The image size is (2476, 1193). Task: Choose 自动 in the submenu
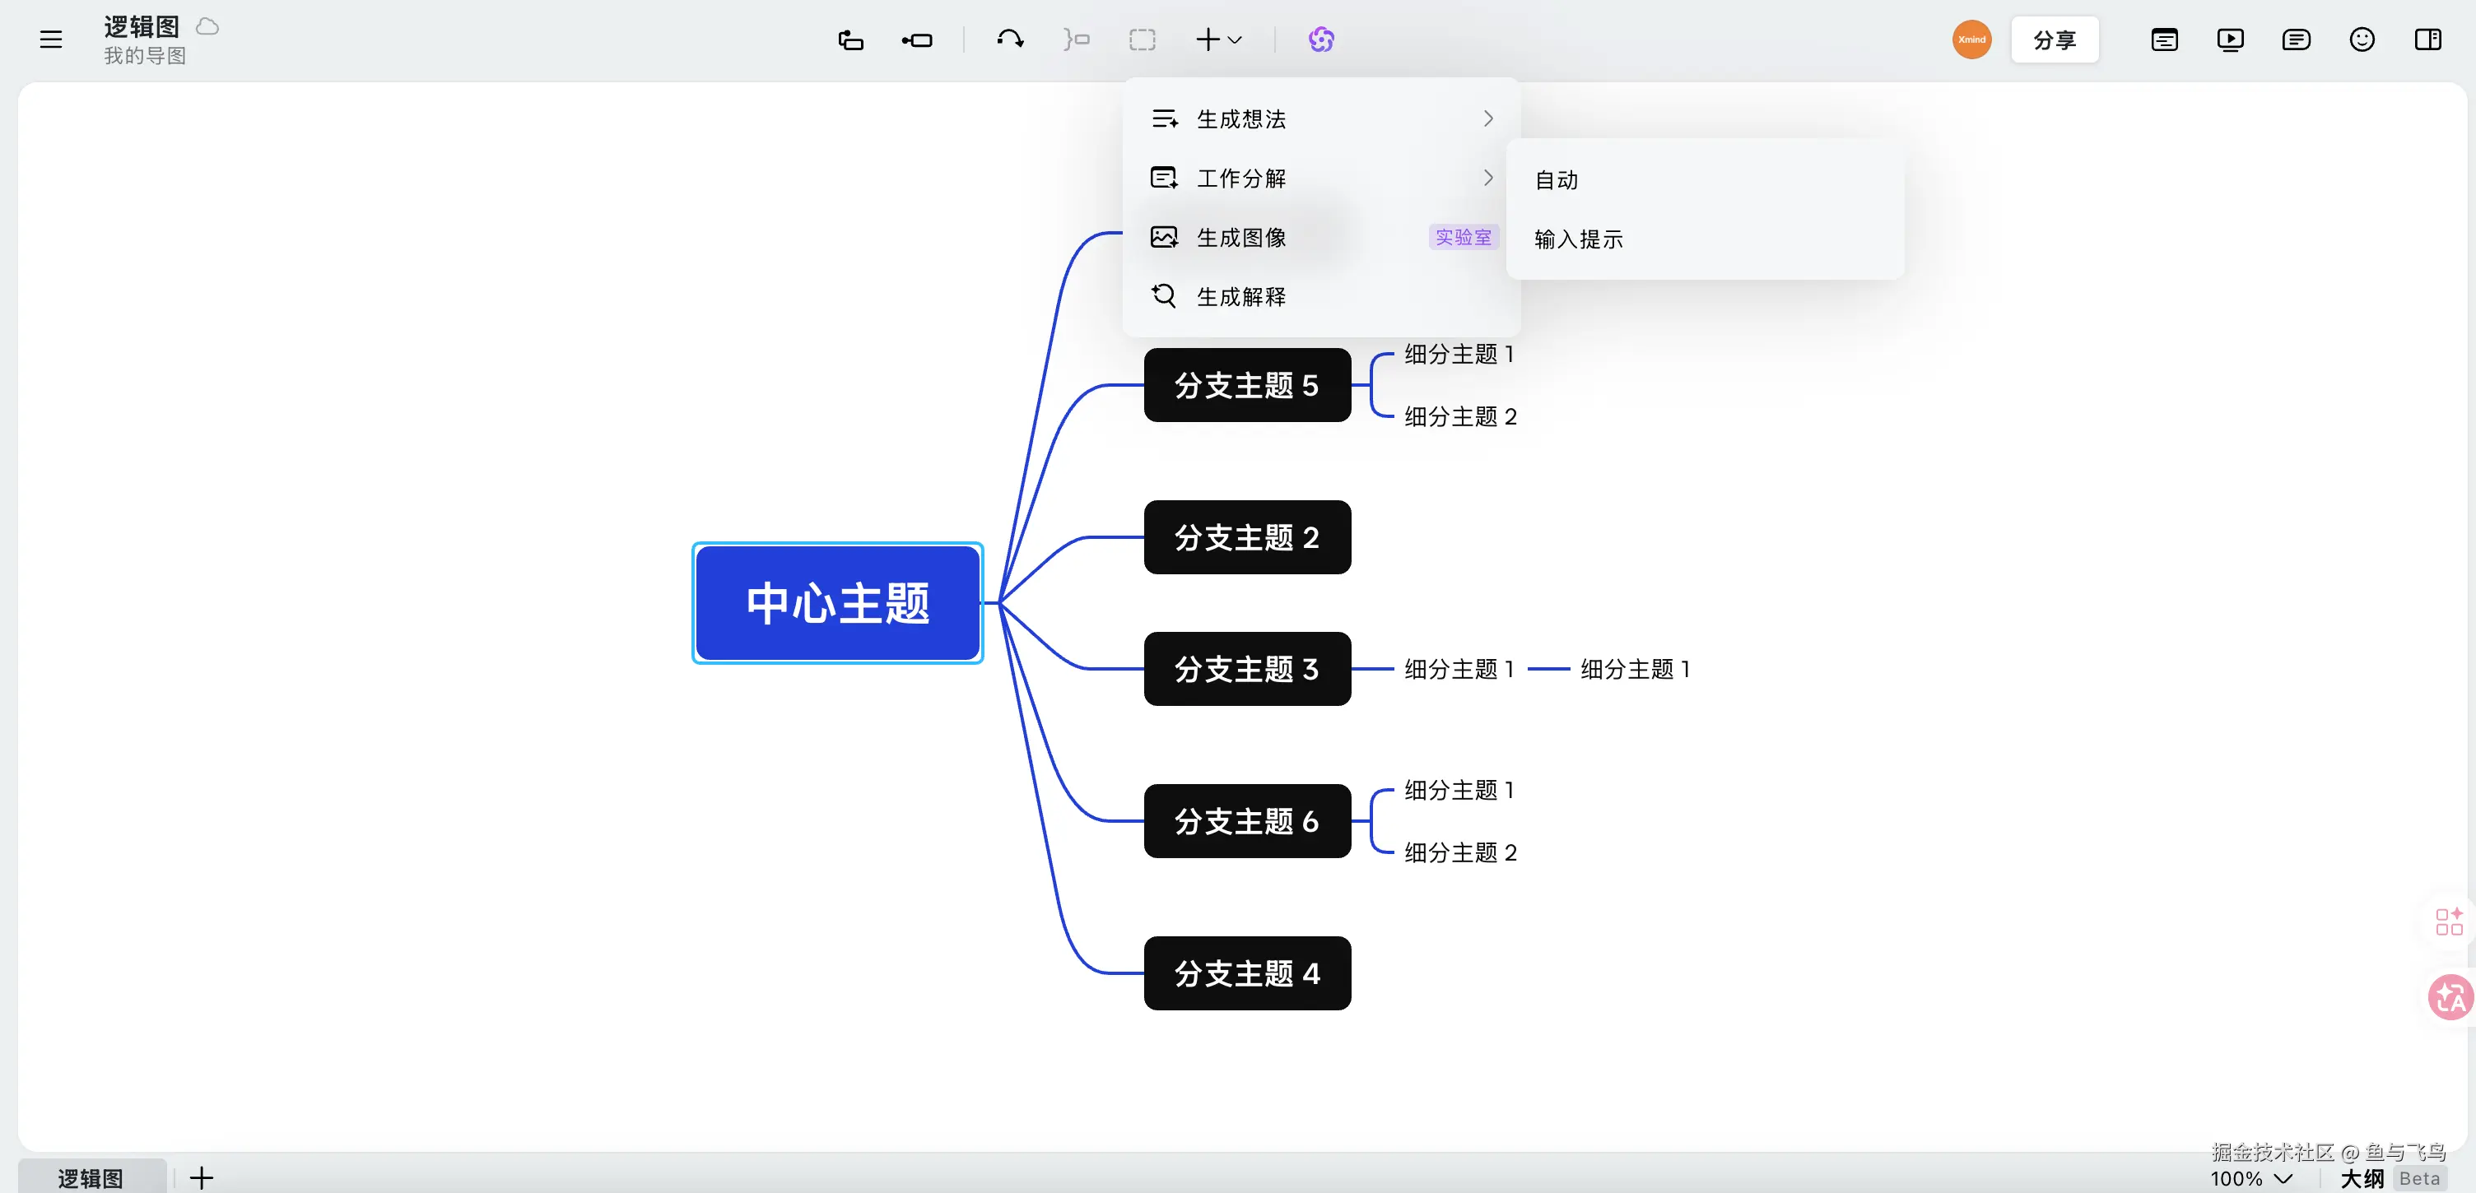(1704, 179)
